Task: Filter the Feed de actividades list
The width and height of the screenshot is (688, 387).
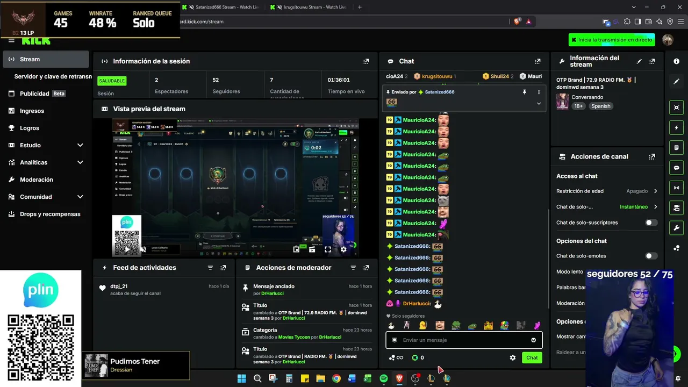Action: coord(210,268)
